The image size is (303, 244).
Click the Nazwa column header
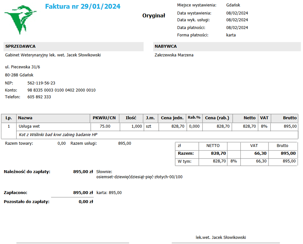coord(25,118)
